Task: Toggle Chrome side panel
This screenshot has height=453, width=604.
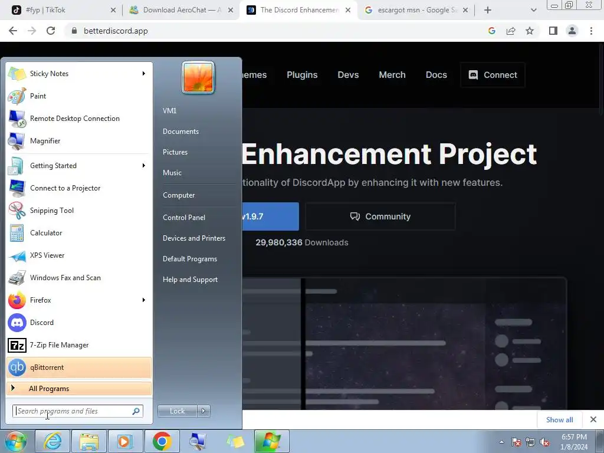Action: coord(553,31)
